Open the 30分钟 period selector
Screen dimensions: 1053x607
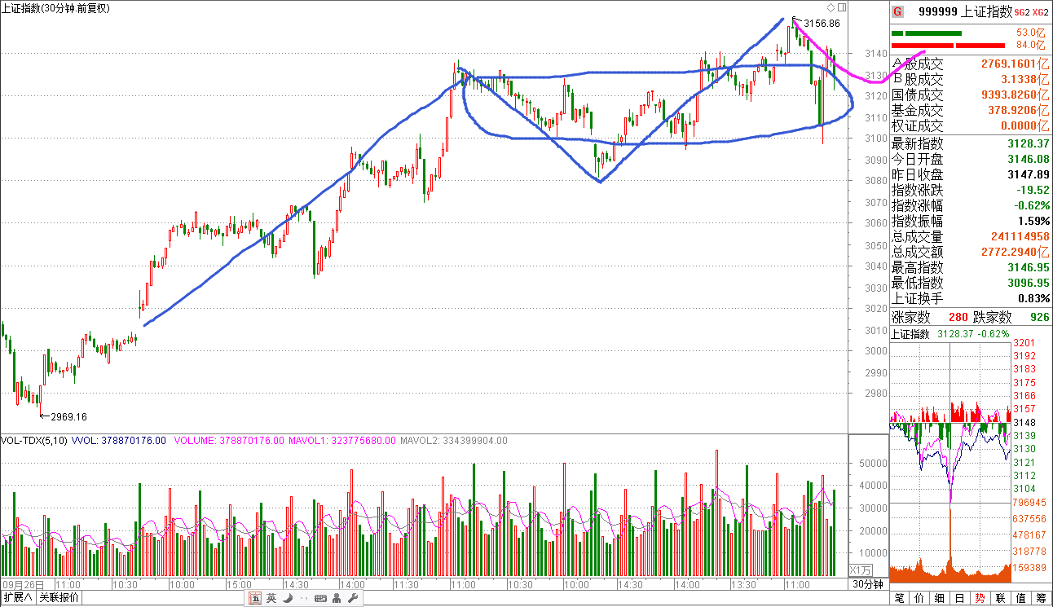[868, 584]
